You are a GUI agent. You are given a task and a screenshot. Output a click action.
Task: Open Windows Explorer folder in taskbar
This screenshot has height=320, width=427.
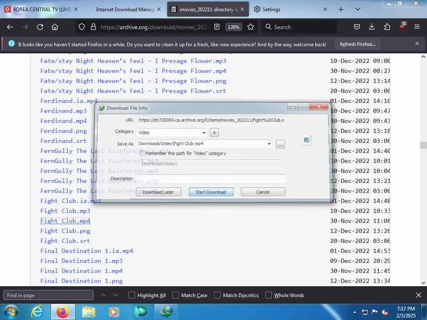click(89, 312)
